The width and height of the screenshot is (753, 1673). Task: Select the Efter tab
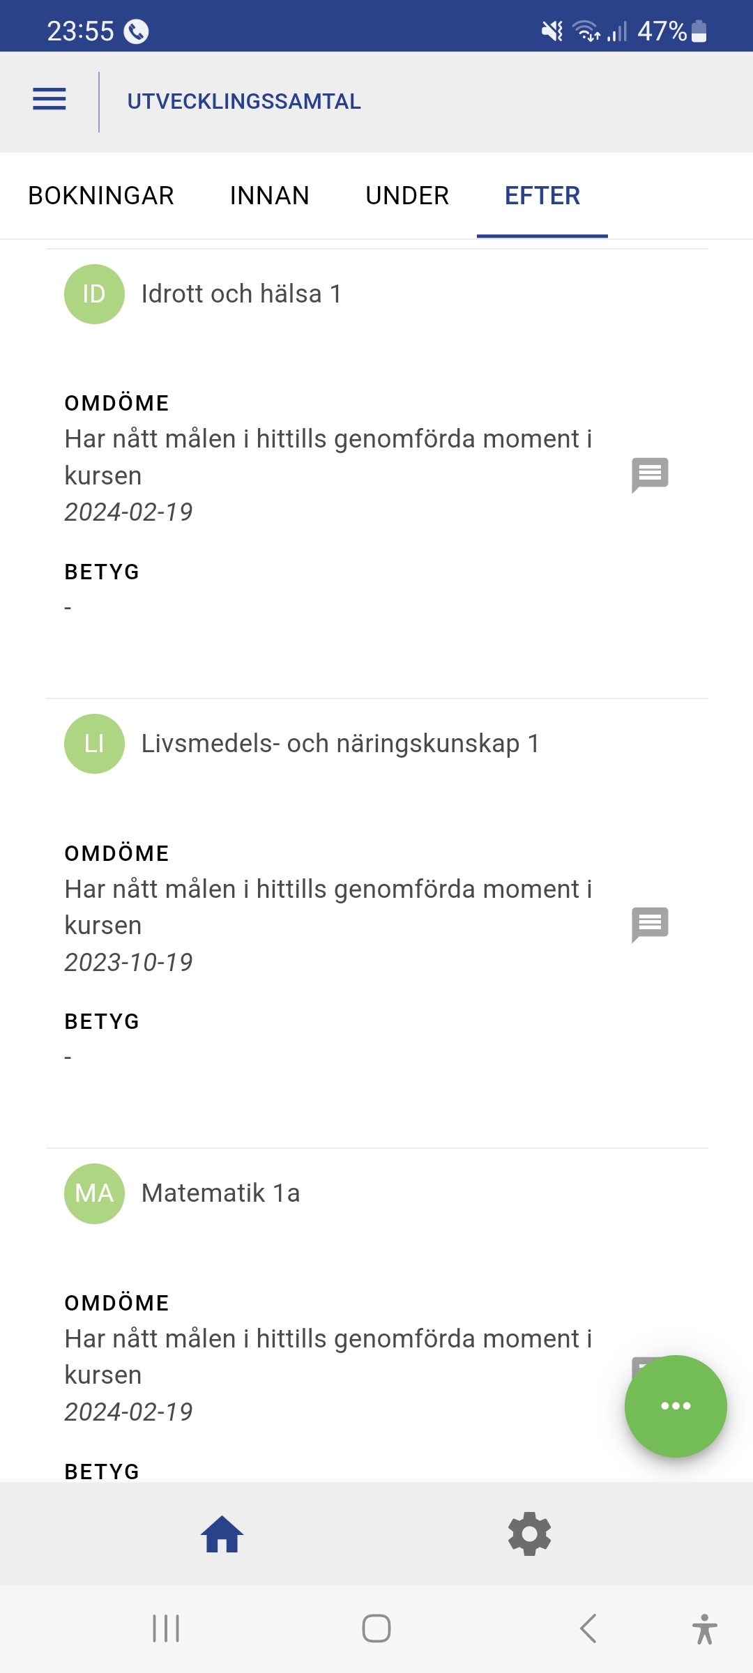click(x=542, y=196)
